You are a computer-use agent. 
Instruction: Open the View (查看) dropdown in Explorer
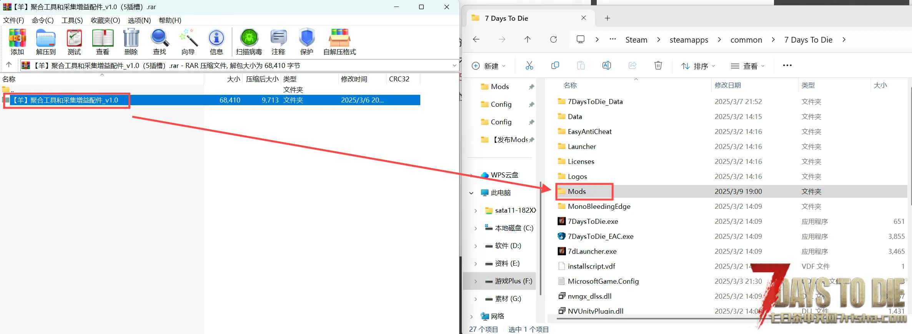747,66
